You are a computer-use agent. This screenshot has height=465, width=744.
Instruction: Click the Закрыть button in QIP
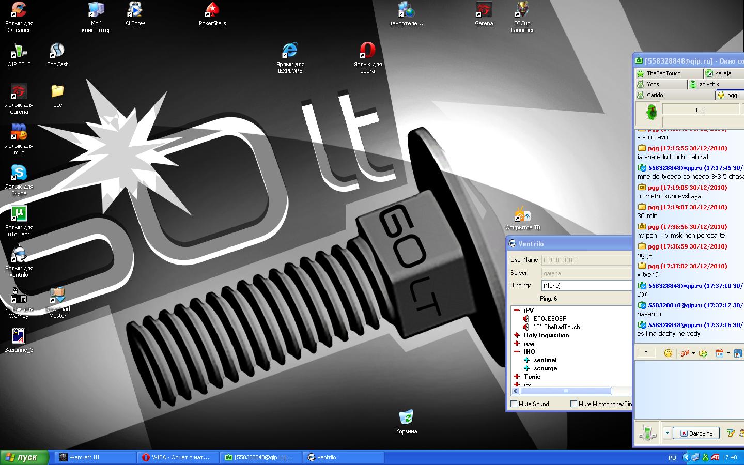pyautogui.click(x=696, y=433)
